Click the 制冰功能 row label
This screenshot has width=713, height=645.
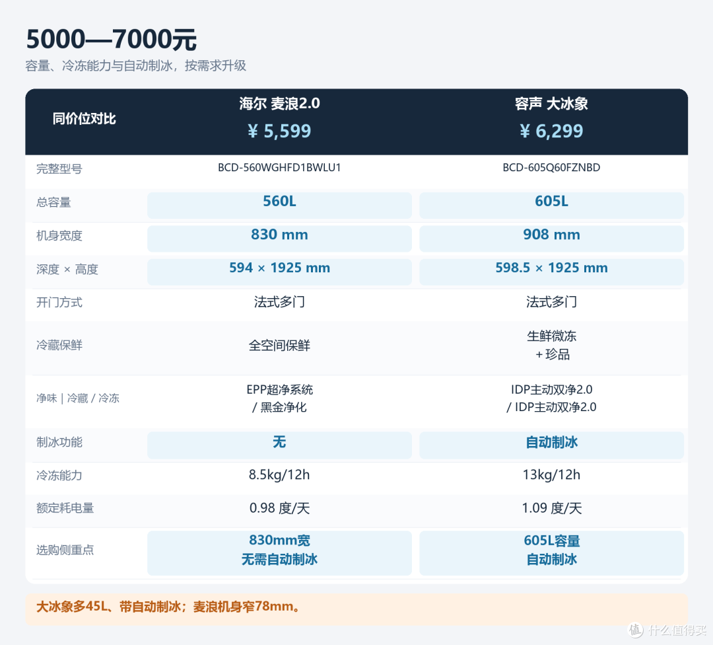59,442
